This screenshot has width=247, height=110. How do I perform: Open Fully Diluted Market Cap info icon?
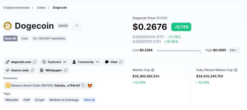point(236,70)
